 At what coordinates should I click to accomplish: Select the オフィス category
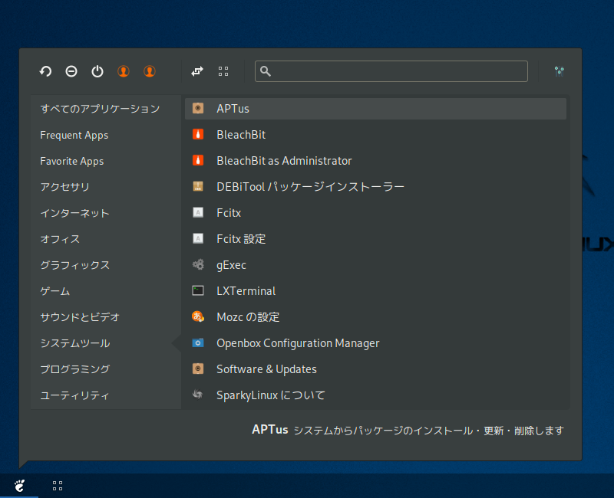(x=60, y=239)
